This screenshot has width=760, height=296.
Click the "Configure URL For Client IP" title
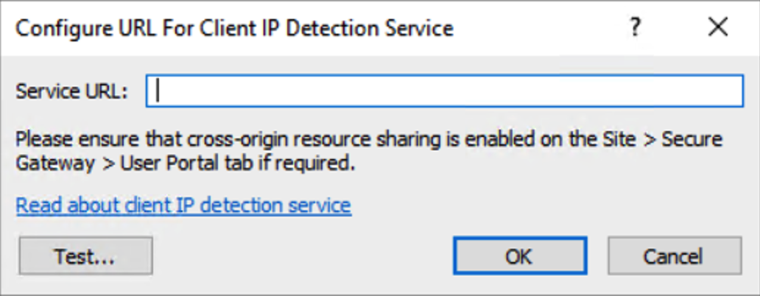[x=234, y=29]
